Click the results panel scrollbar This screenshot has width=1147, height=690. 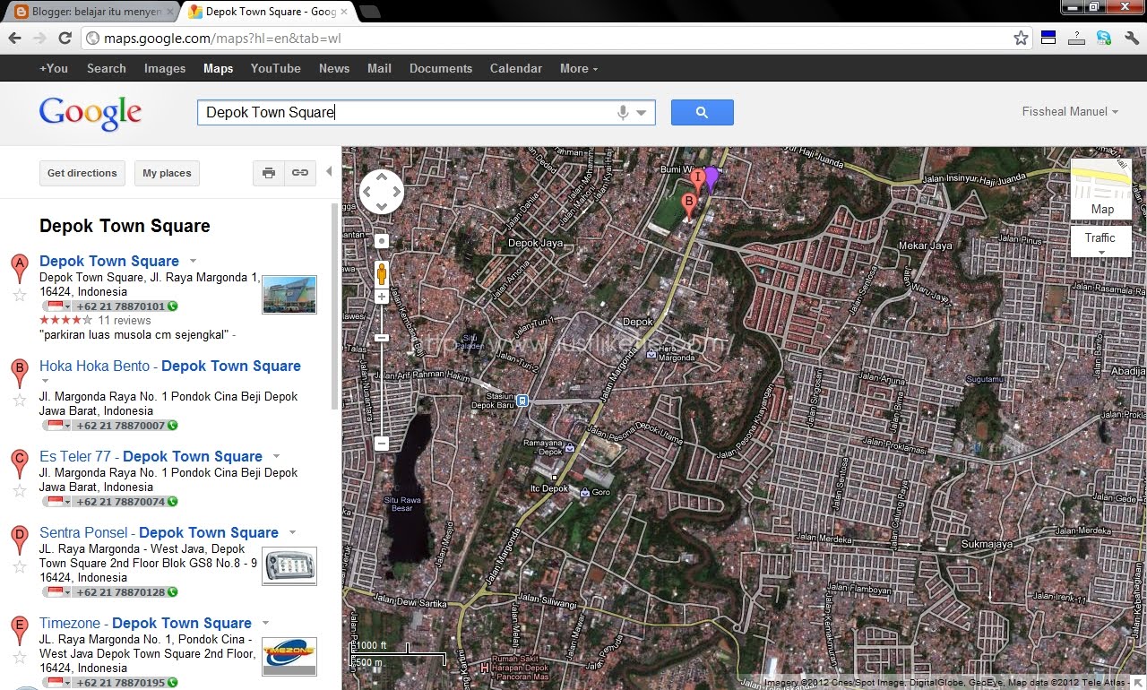coord(336,305)
